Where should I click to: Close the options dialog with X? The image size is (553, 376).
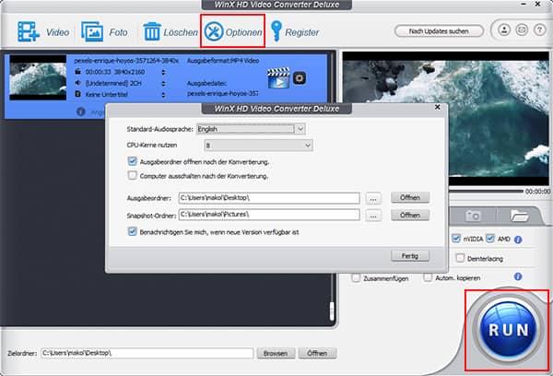[x=437, y=107]
